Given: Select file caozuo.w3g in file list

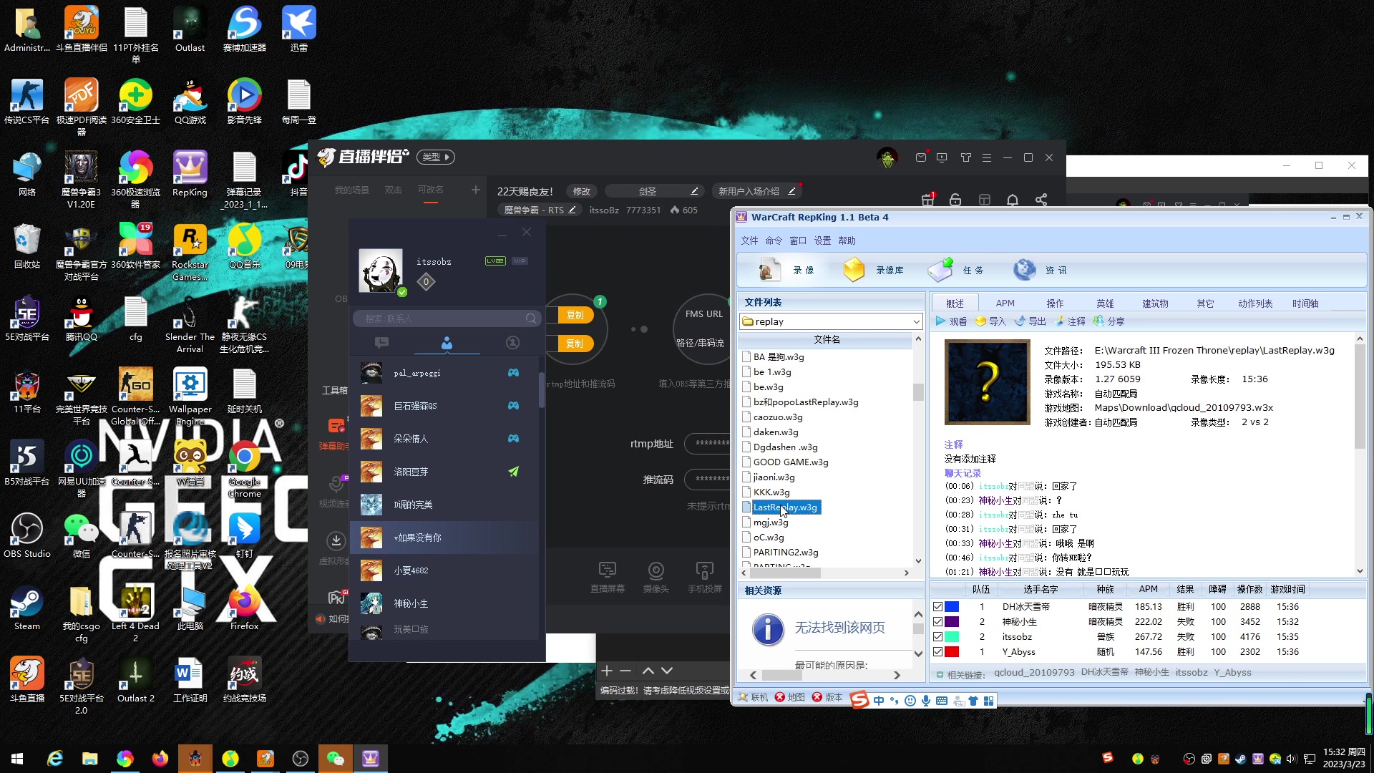Looking at the screenshot, I should coord(777,417).
